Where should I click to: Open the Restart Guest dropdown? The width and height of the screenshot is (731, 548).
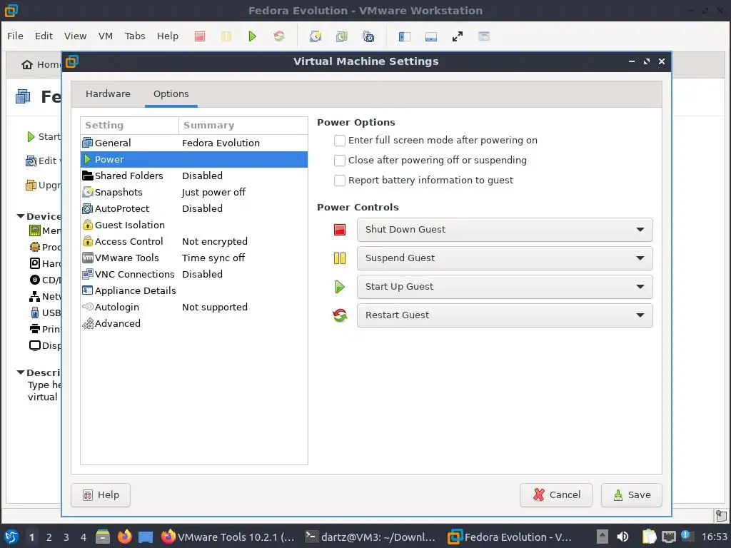(505, 315)
